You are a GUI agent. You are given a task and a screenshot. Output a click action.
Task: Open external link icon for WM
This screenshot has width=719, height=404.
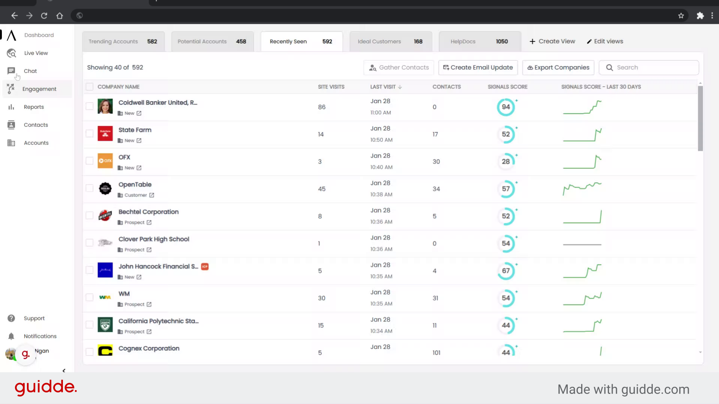(149, 304)
